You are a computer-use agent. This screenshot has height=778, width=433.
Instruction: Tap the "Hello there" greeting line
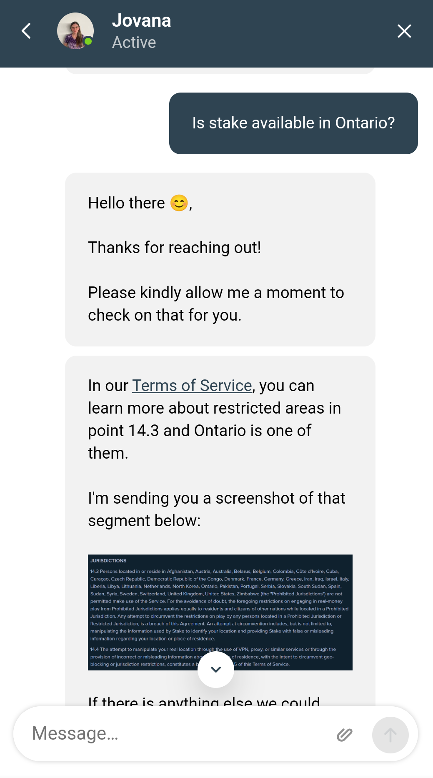coord(127,203)
